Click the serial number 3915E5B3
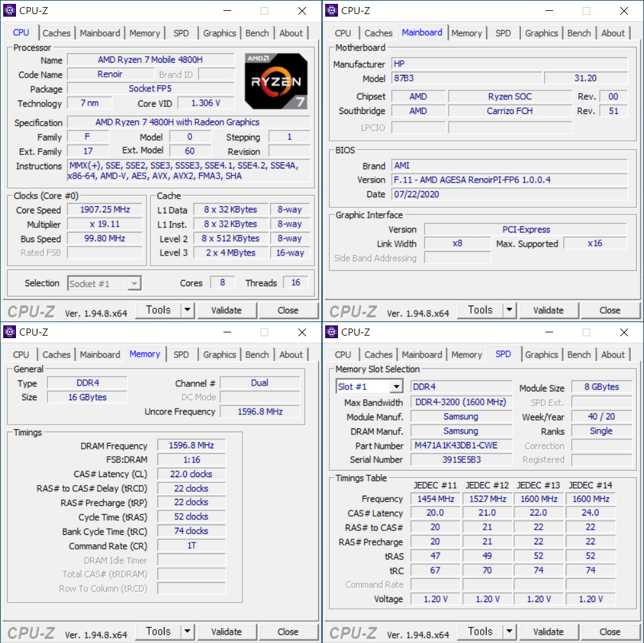 click(461, 460)
